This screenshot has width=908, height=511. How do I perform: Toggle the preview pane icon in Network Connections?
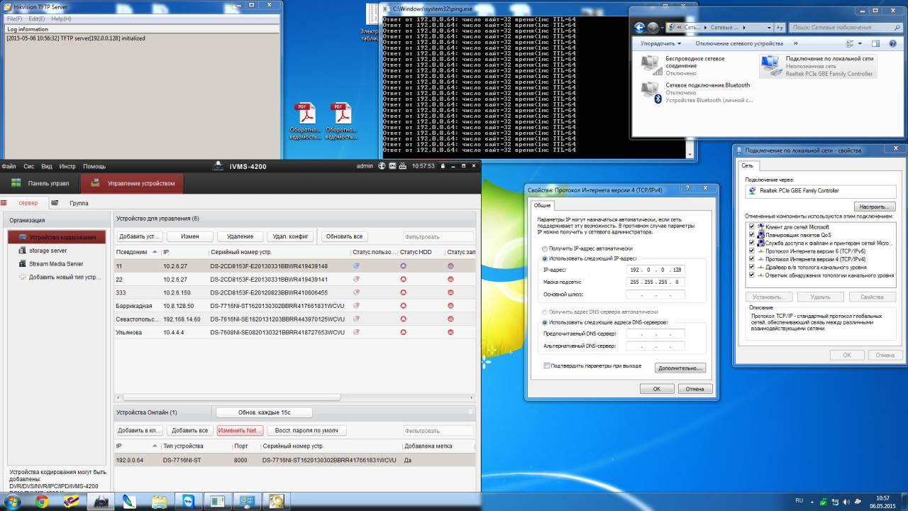pos(875,44)
